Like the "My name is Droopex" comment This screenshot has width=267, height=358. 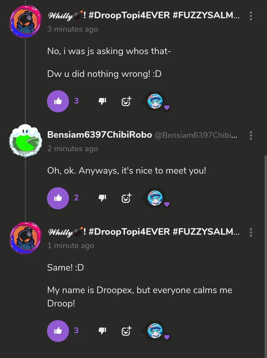(58, 331)
